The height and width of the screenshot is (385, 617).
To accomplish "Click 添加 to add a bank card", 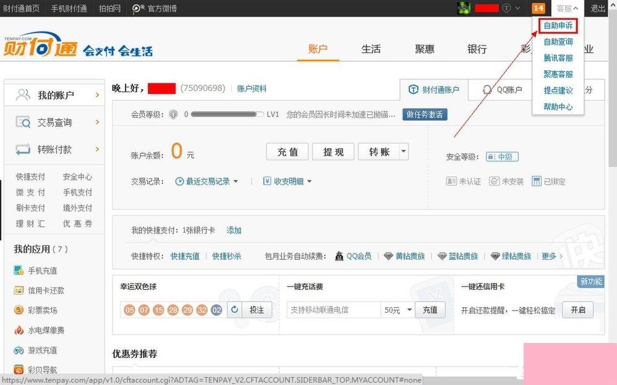I will (234, 230).
